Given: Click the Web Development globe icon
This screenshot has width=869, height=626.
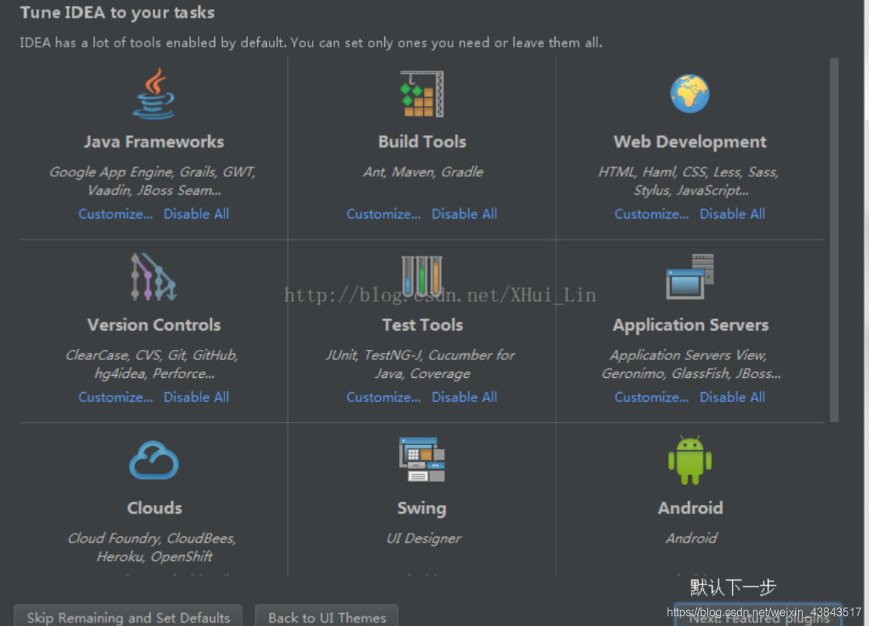Looking at the screenshot, I should pos(690,94).
